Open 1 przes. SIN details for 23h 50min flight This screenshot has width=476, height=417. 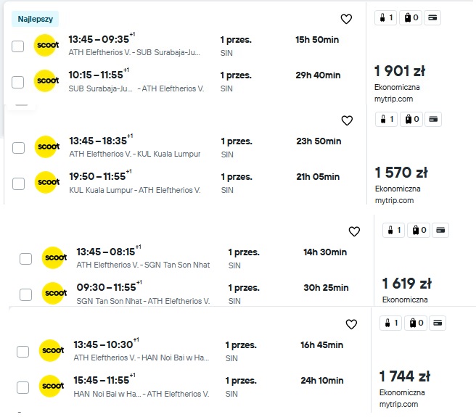237,147
